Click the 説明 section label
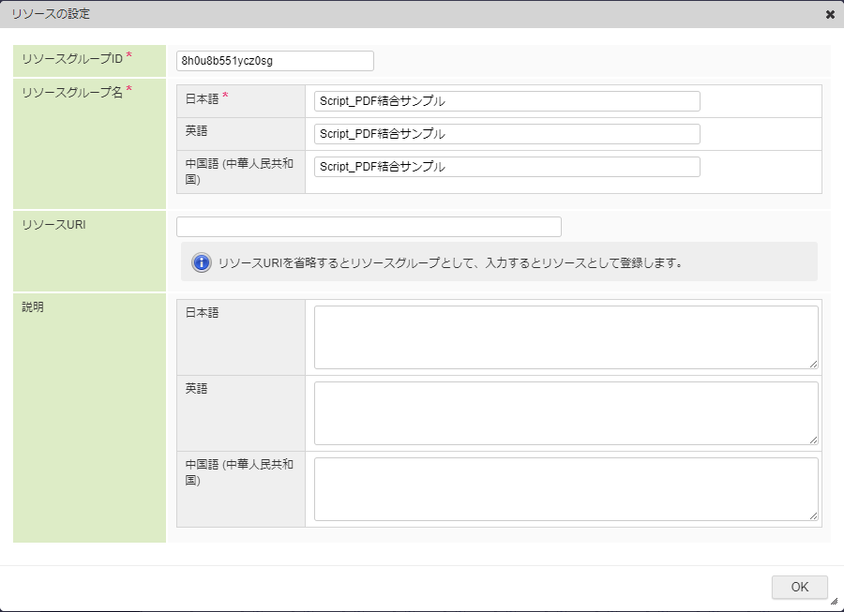This screenshot has width=844, height=612. (x=33, y=307)
